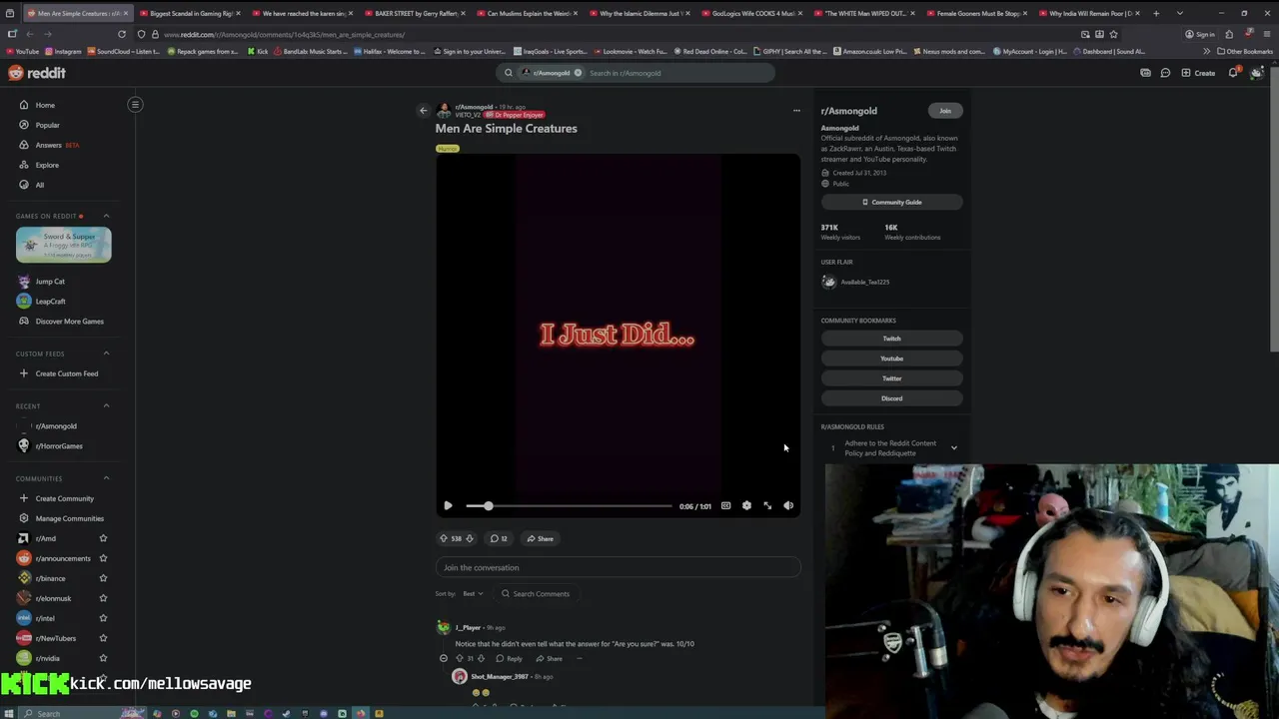This screenshot has width=1279, height=719.
Task: Downvote the post
Action: click(x=470, y=538)
